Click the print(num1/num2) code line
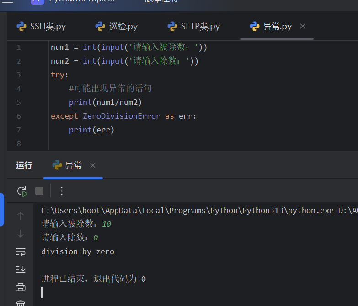The image size is (358, 306). [x=105, y=103]
